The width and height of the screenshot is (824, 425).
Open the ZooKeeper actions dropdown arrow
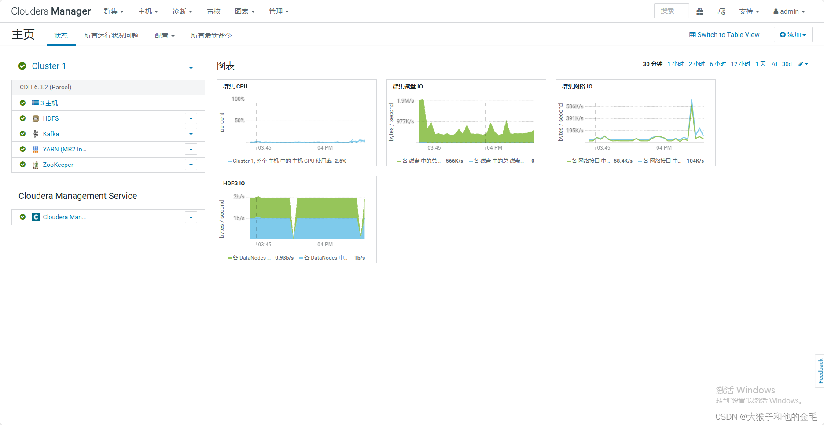point(191,165)
